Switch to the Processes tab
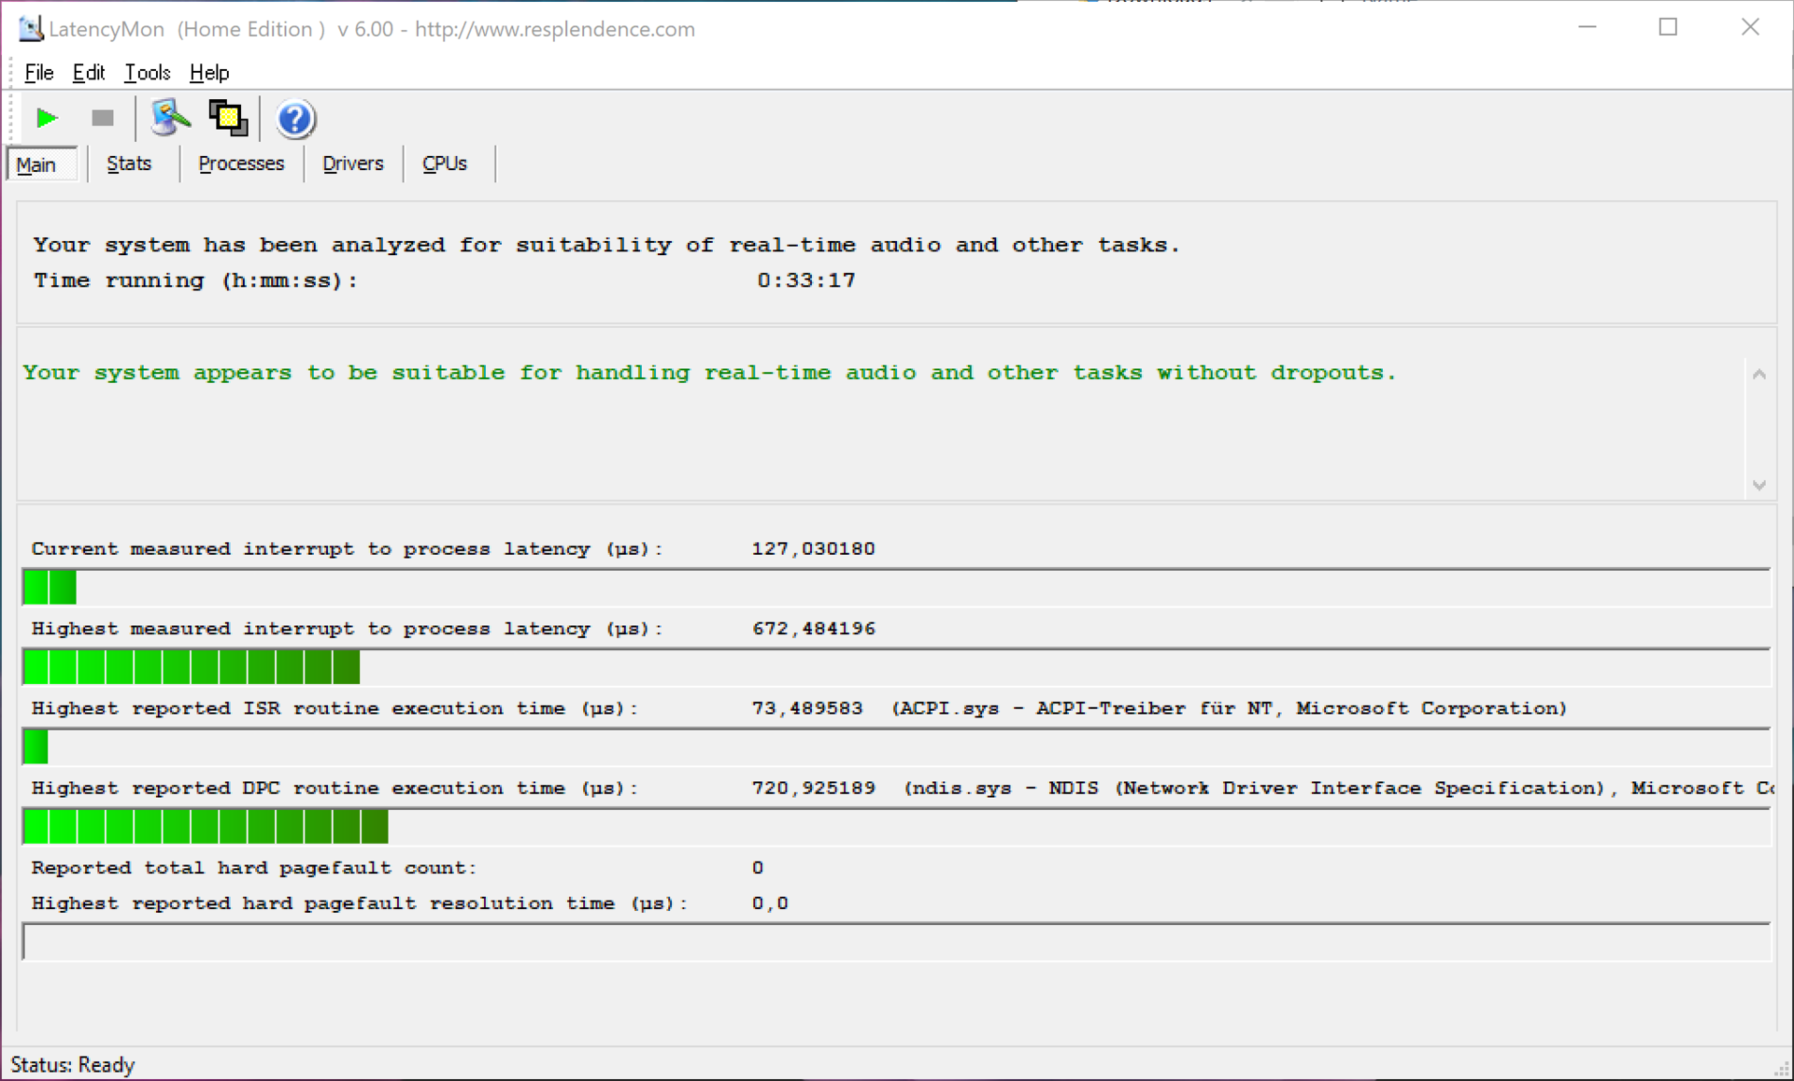1794x1081 pixels. 241,164
